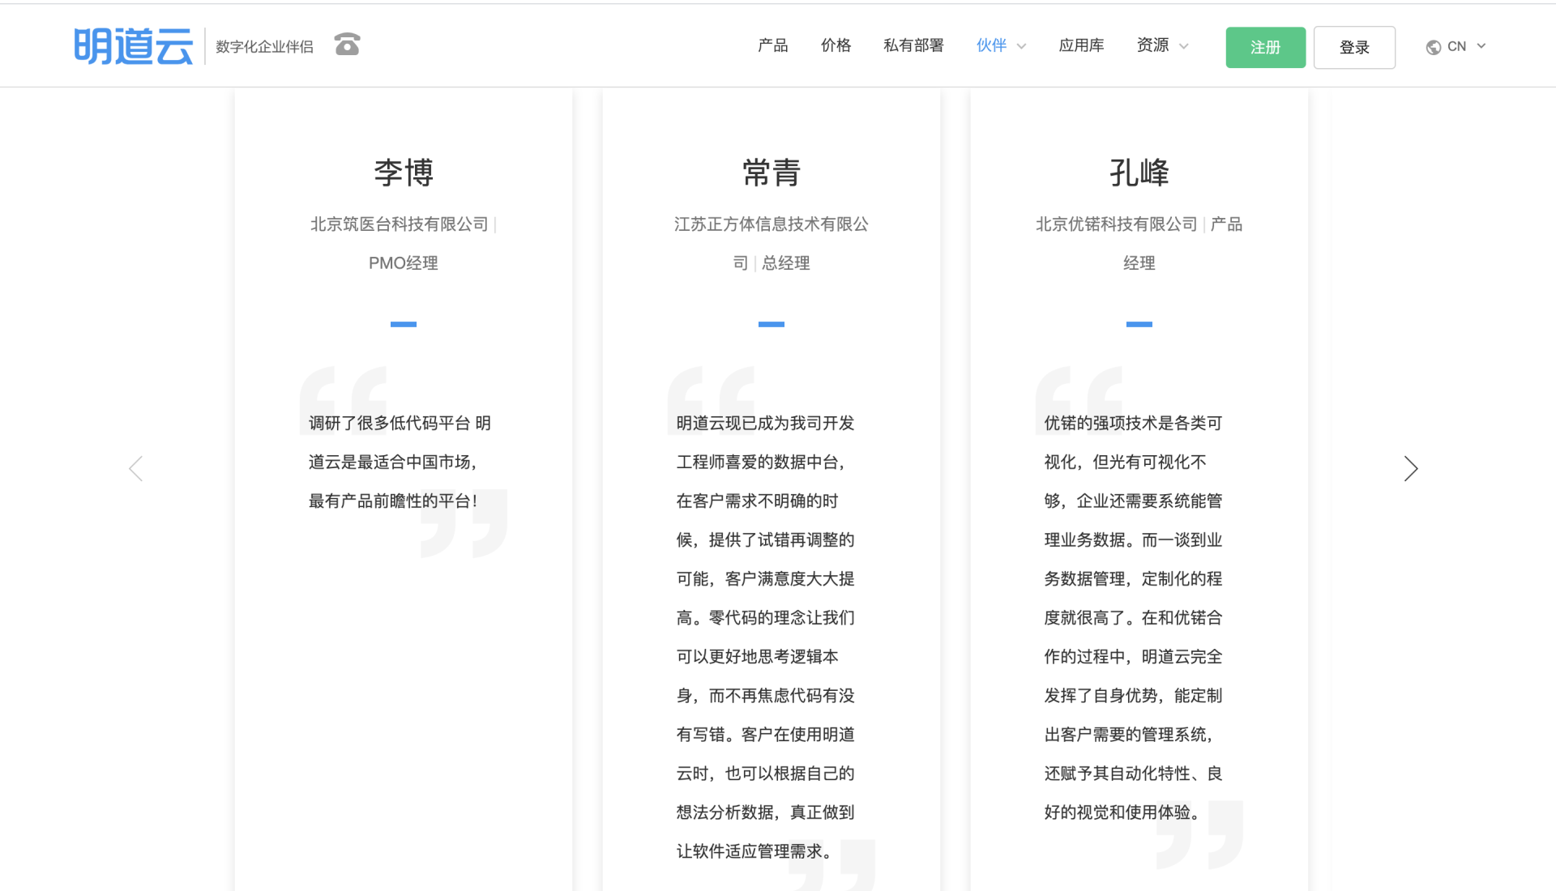Image resolution: width=1556 pixels, height=891 pixels.
Task: Click the green 注册 button
Action: [1265, 47]
